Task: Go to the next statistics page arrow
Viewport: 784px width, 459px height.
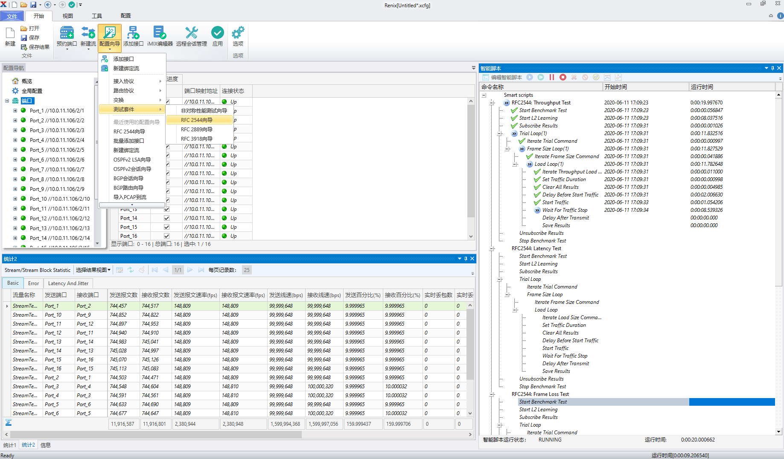Action: (190, 270)
